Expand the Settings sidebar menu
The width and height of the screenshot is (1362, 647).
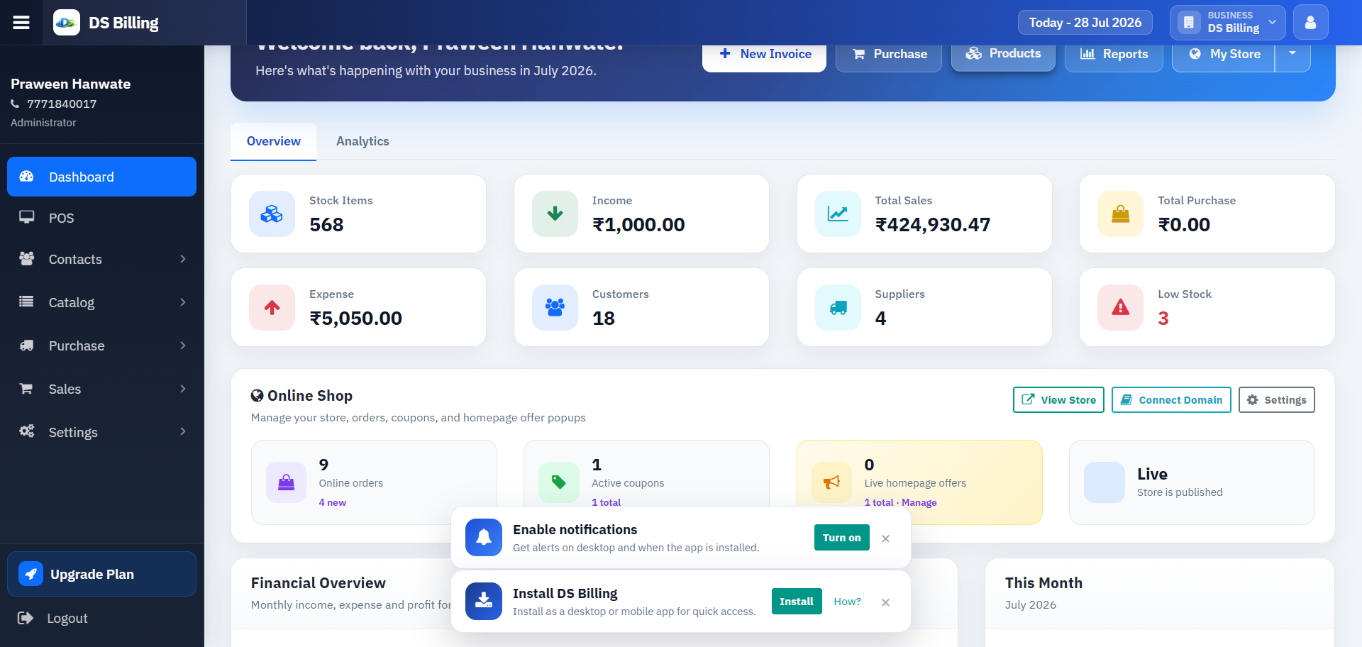click(x=102, y=432)
